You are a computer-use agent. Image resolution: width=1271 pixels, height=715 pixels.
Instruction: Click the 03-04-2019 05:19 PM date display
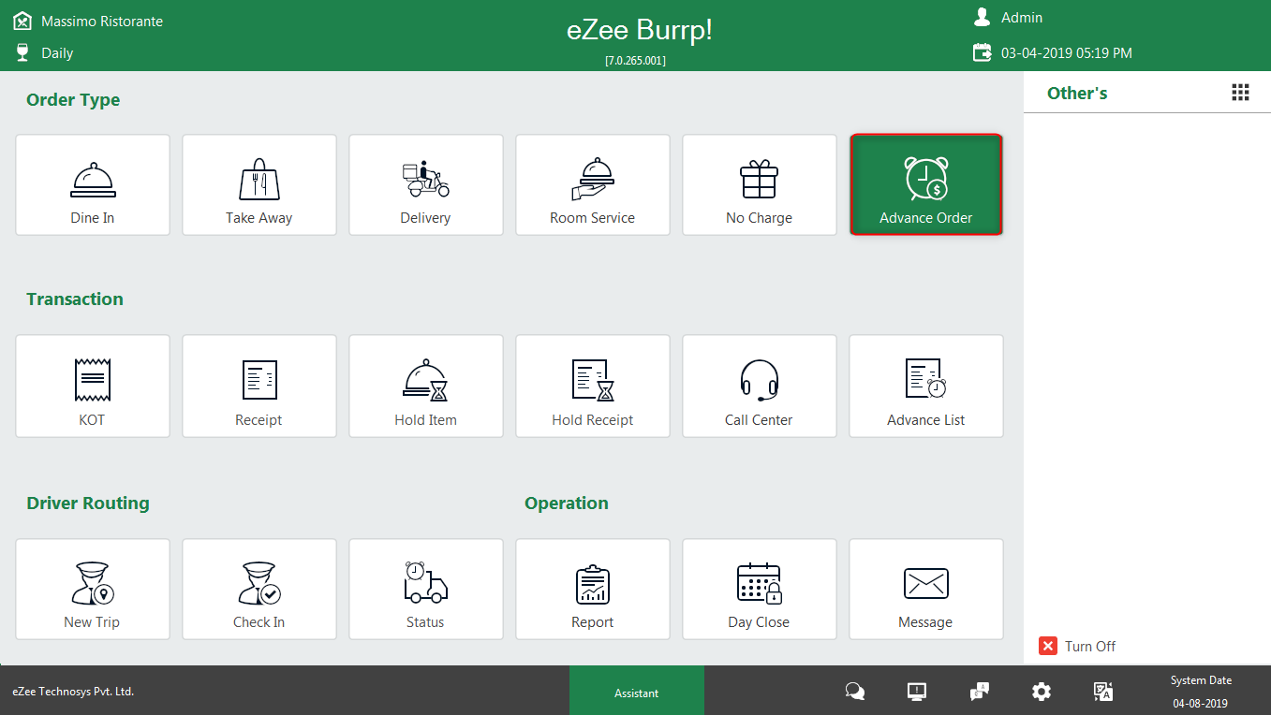pyautogui.click(x=1067, y=53)
